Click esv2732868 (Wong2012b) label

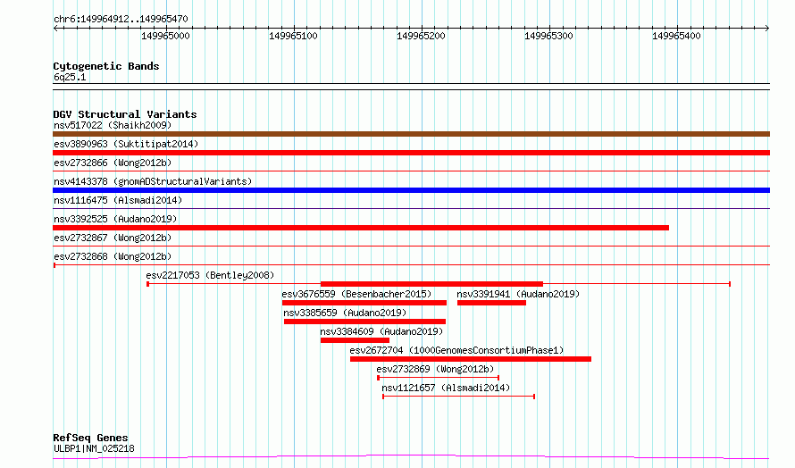(113, 256)
